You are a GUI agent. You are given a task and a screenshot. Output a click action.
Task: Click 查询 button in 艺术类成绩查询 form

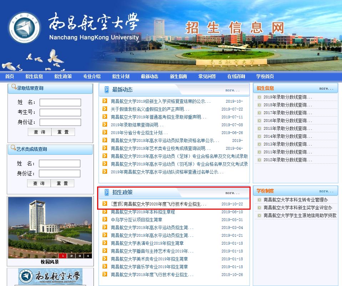pyautogui.click(x=39, y=183)
